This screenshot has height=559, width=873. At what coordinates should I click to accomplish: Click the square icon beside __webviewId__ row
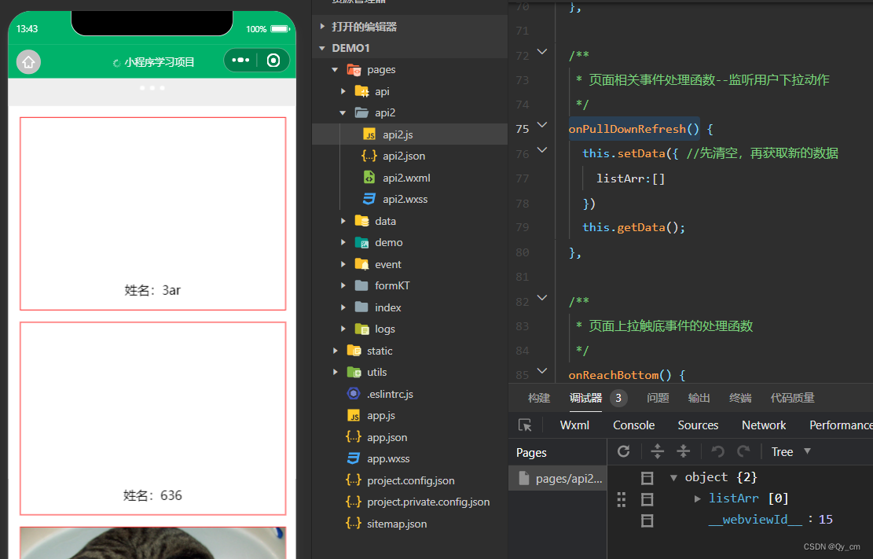pyautogui.click(x=647, y=520)
